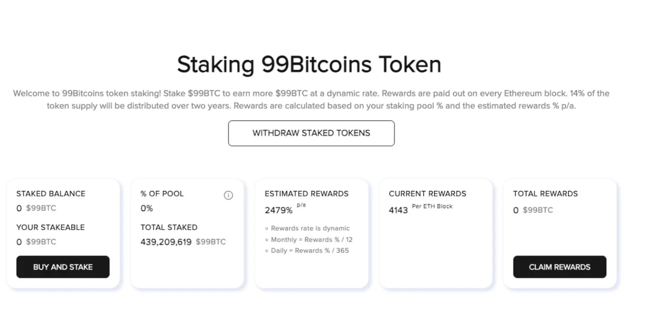This screenshot has width=650, height=311.
Task: Click the 'Rewards rate is dynamic' note
Action: (x=307, y=228)
